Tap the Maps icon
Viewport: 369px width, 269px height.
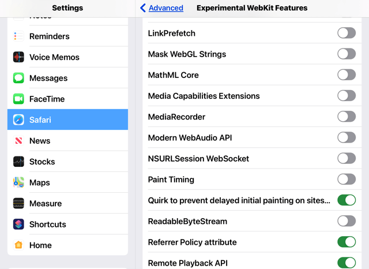[18, 182]
